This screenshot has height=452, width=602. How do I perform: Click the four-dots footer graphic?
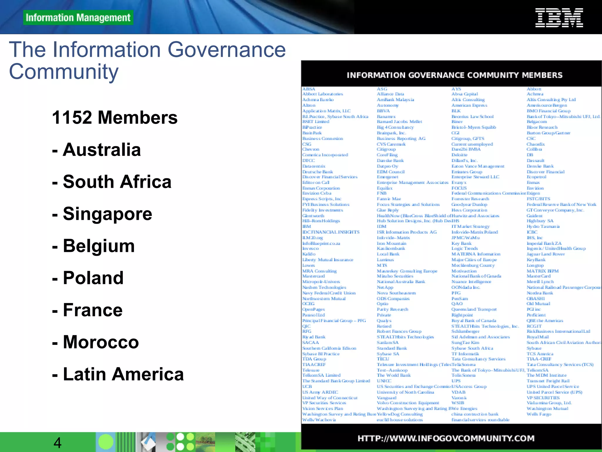pyautogui.click(x=180, y=442)
